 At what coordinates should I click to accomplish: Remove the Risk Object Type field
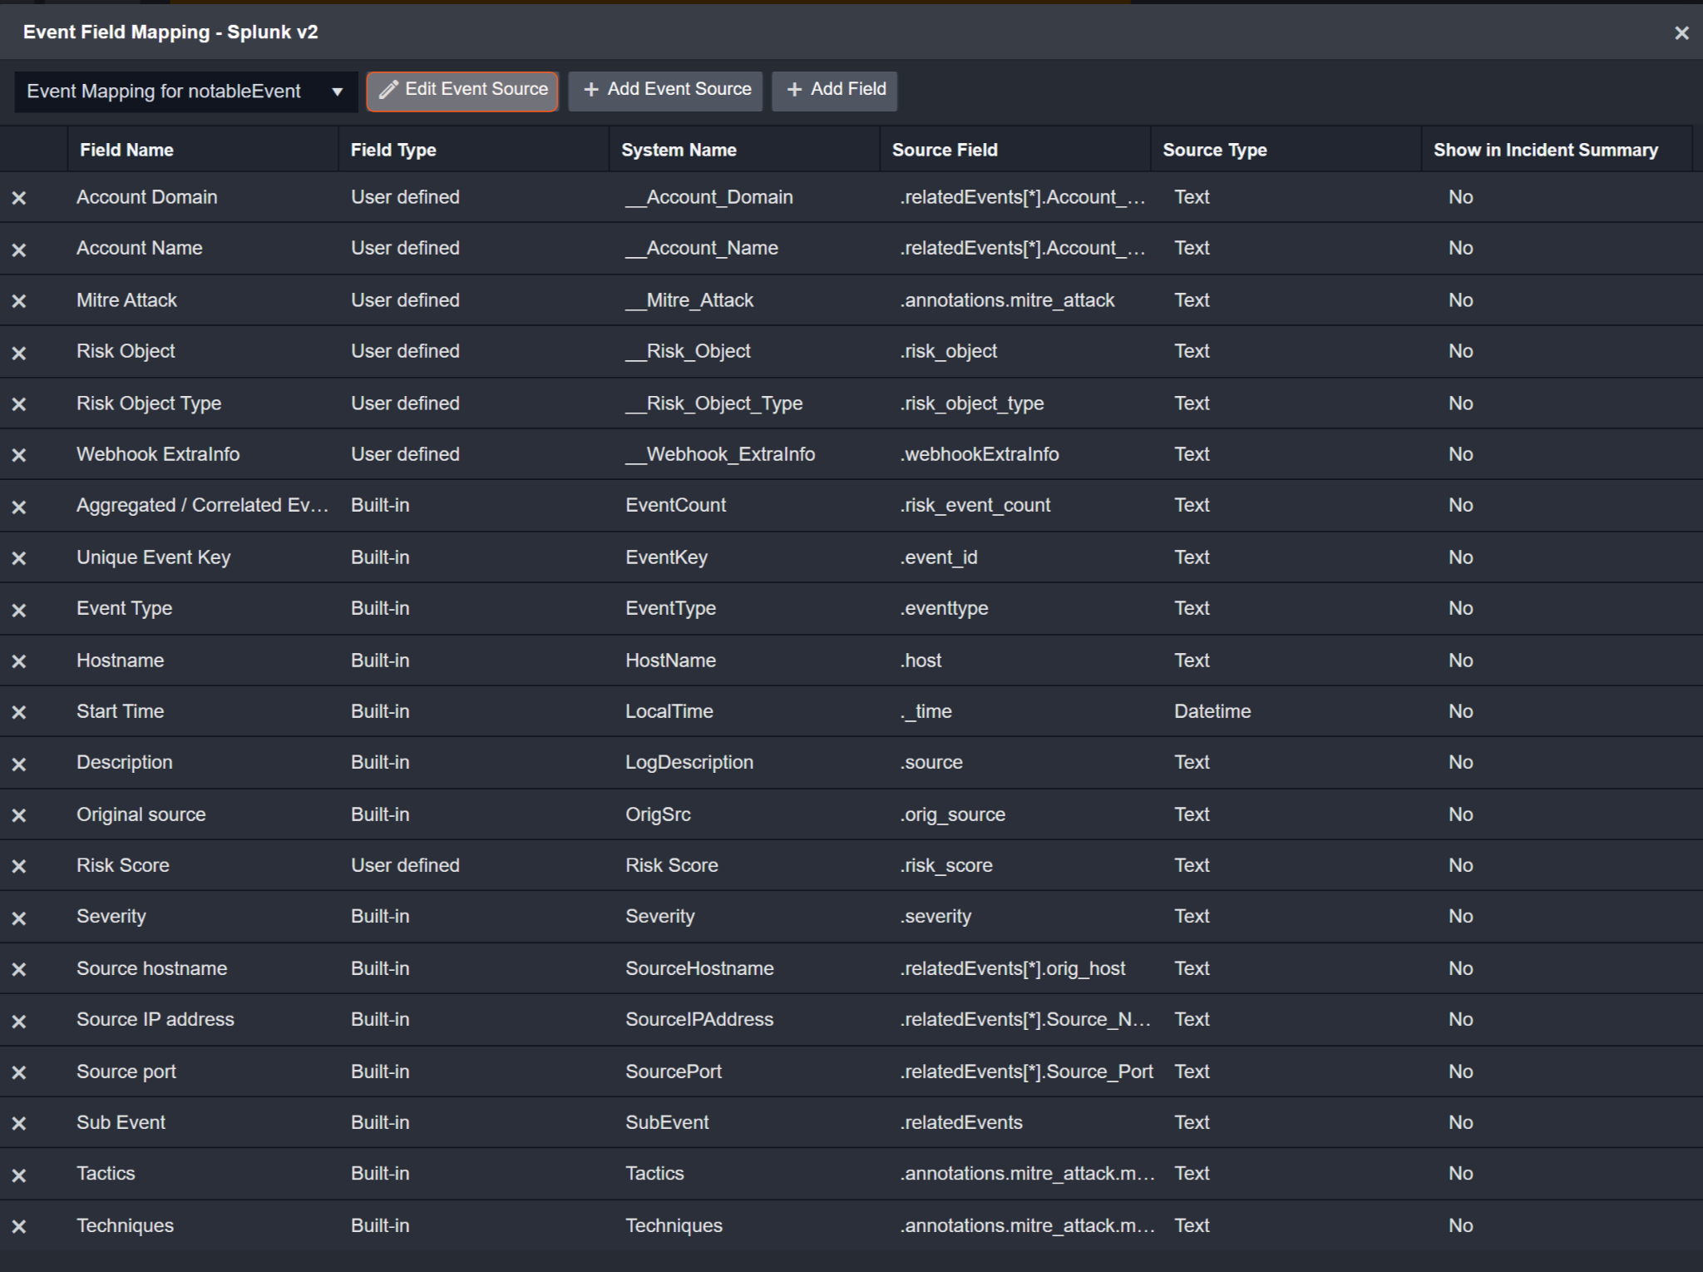point(19,404)
